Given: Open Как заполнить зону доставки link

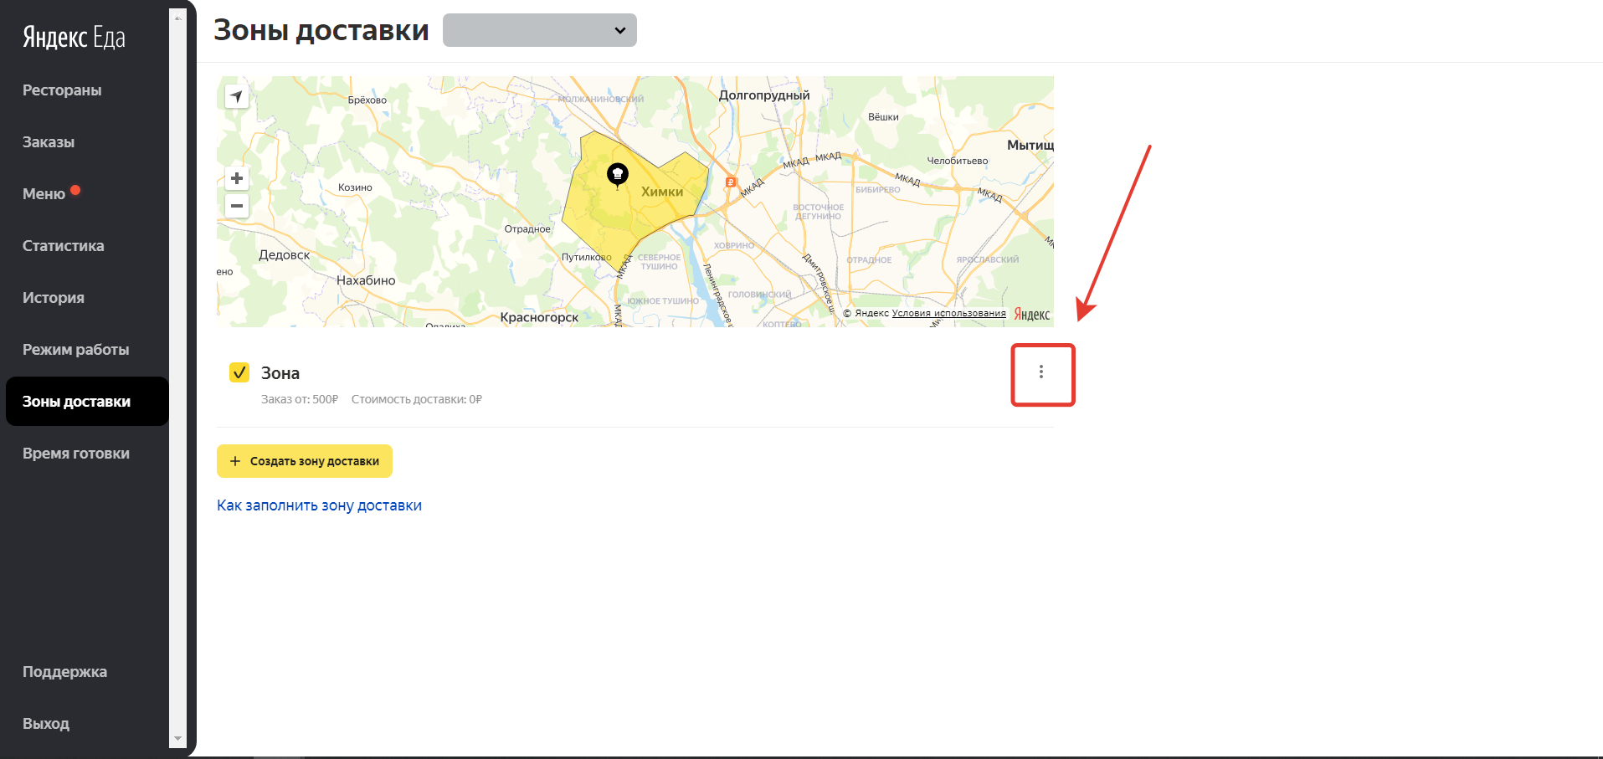Looking at the screenshot, I should click(x=319, y=505).
